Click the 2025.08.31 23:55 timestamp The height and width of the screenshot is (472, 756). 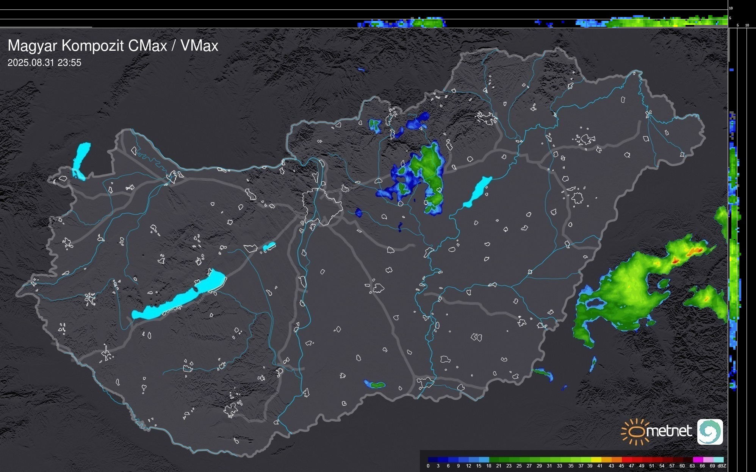(x=44, y=63)
